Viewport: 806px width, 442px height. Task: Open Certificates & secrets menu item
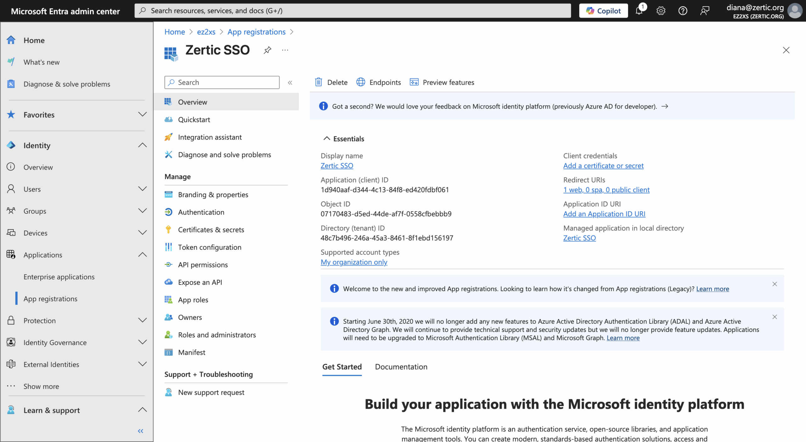[211, 230]
